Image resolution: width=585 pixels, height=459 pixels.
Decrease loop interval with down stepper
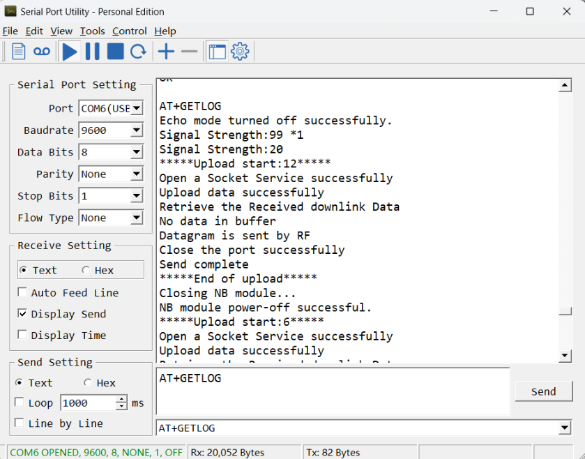pos(121,407)
